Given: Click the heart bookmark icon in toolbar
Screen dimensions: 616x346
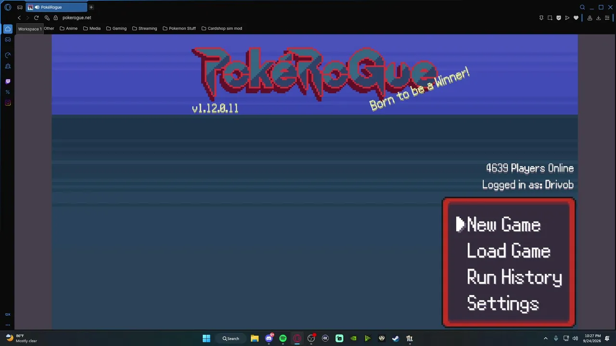Looking at the screenshot, I should (576, 18).
